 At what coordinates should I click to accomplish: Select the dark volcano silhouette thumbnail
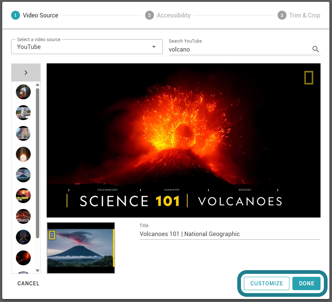23,237
